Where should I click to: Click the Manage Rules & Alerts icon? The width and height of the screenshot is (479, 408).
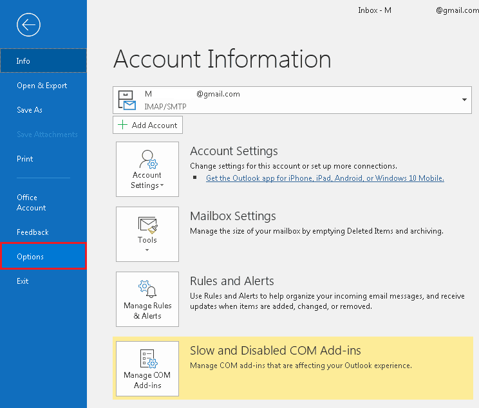click(147, 299)
